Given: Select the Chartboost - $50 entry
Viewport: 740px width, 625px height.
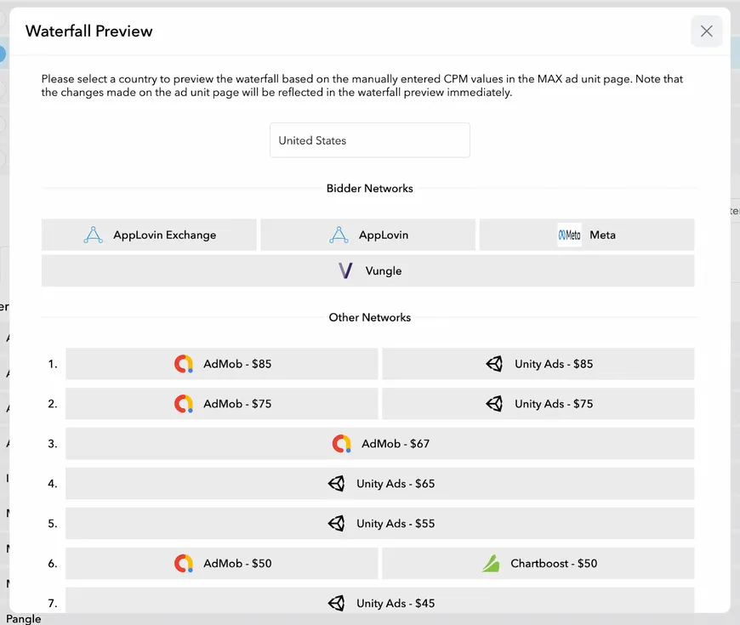Looking at the screenshot, I should [x=538, y=563].
